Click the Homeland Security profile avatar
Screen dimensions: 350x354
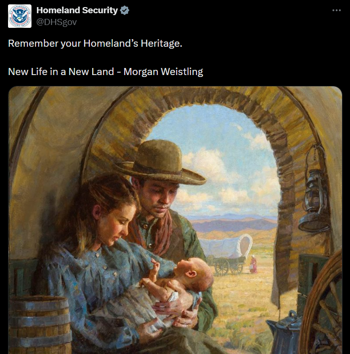coord(20,16)
